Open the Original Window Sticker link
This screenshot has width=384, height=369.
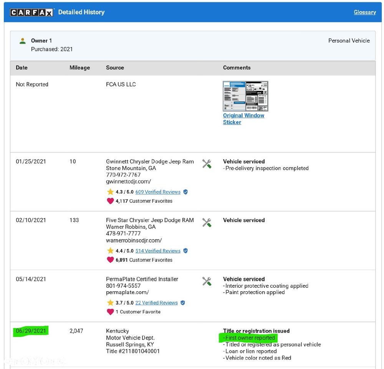point(243,119)
